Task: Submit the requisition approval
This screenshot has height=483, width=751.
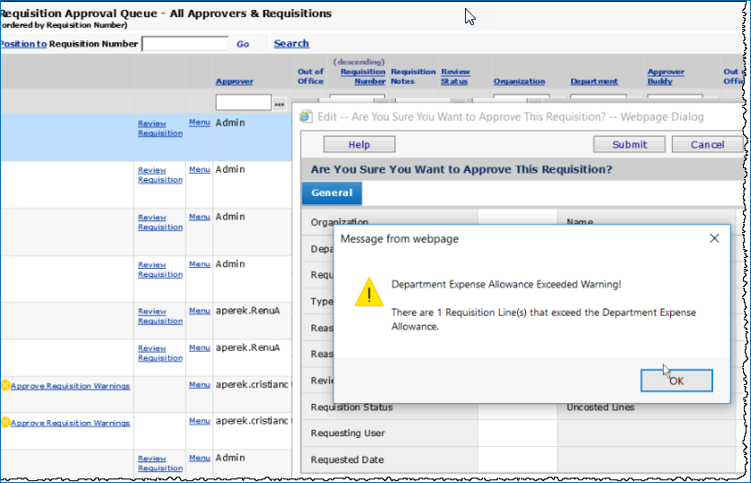Action: tap(629, 144)
